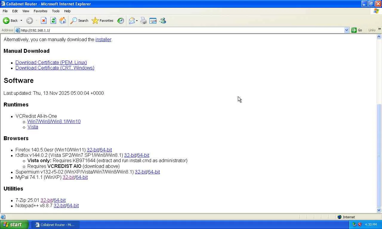382x229 pixels.
Task: Stop loading with the red X icon
Action: point(44,21)
